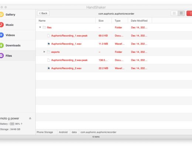The image size is (192, 147).
Task: Open the Gallery section icon
Action: pyautogui.click(x=1, y=14)
